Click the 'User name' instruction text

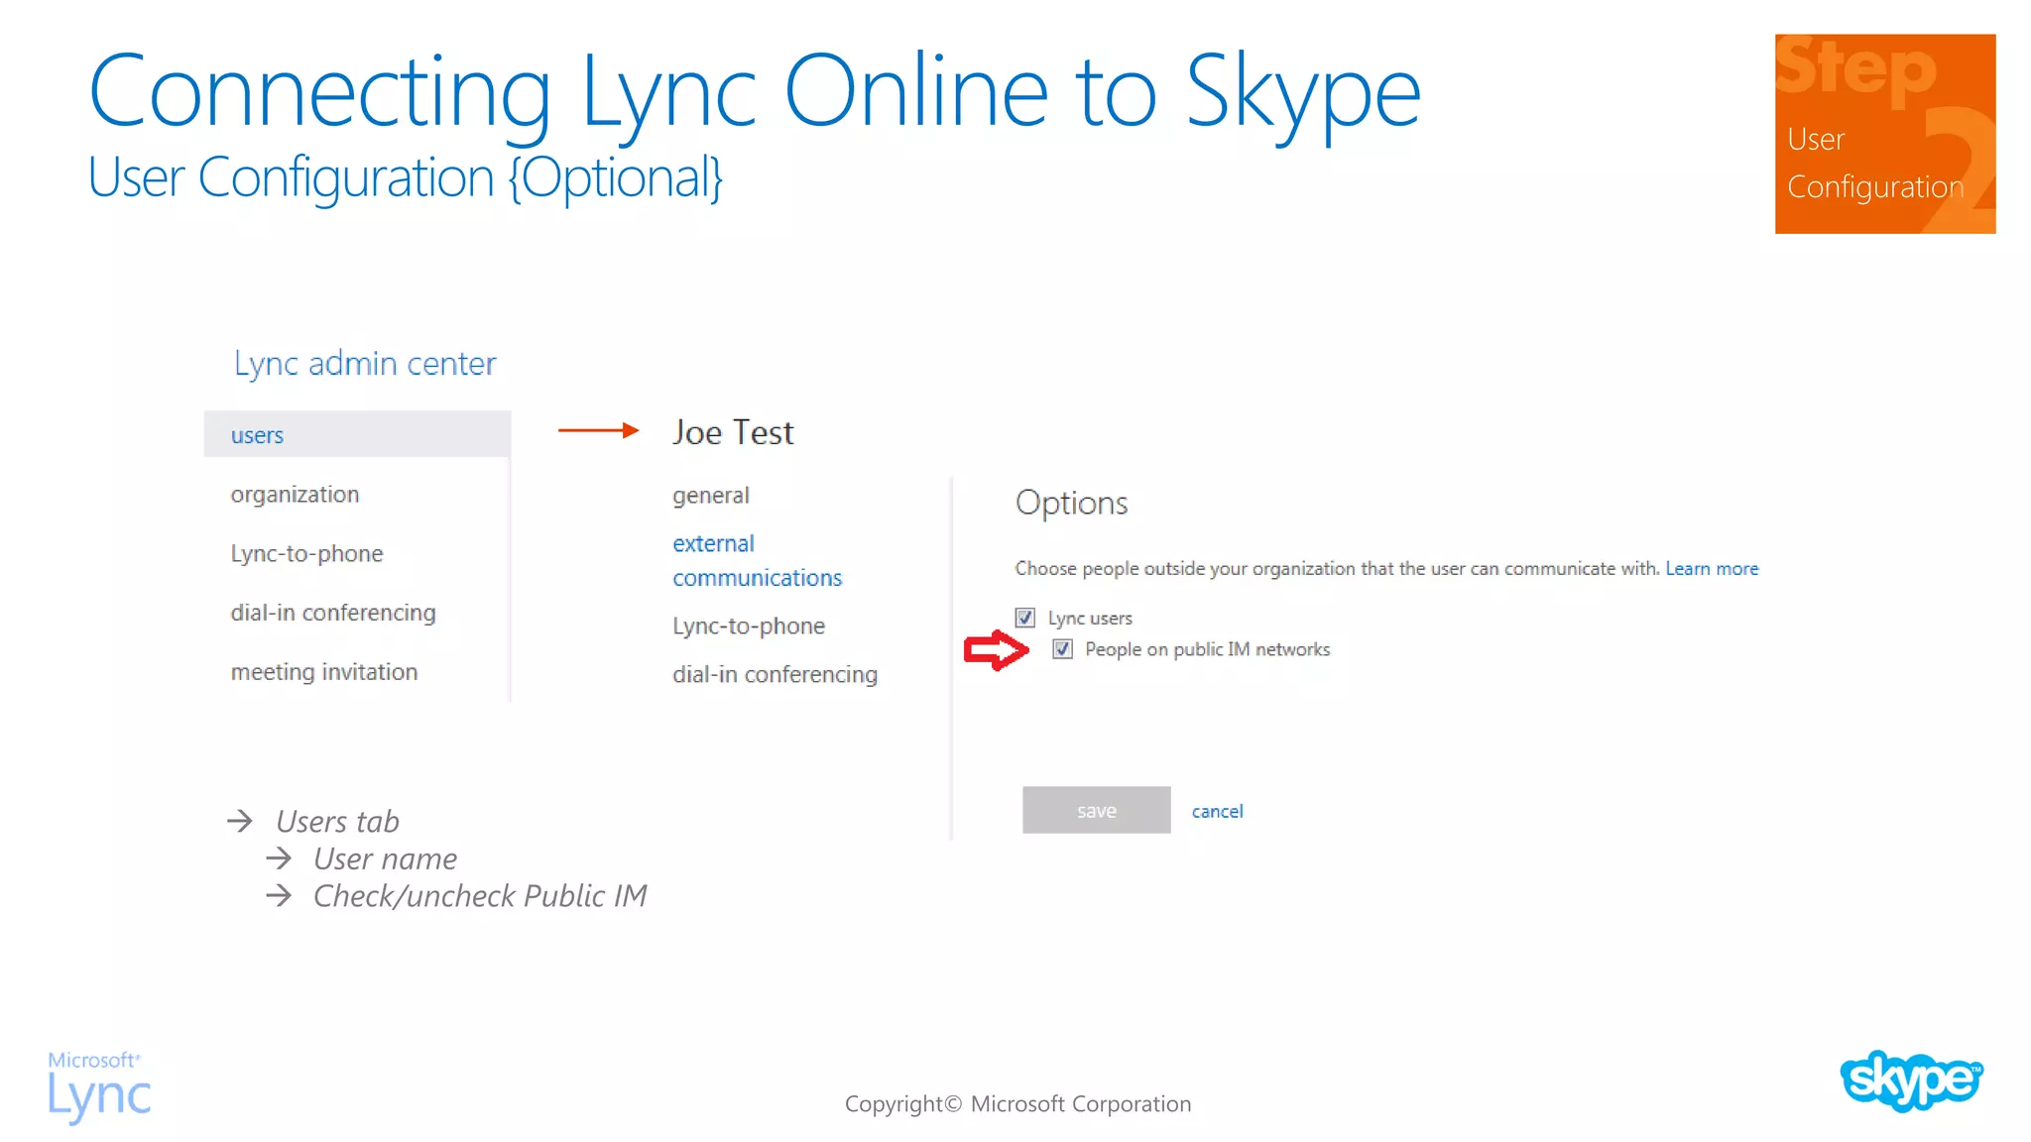pyautogui.click(x=385, y=858)
